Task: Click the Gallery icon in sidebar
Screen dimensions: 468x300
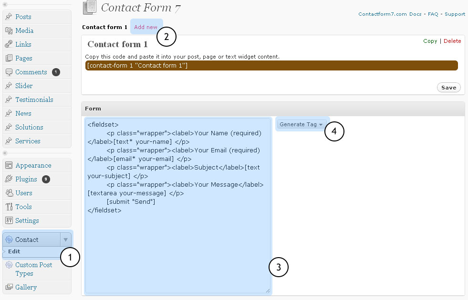Action: click(9, 287)
